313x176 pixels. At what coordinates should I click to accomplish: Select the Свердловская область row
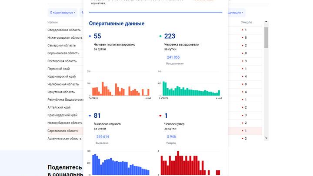coord(64,30)
